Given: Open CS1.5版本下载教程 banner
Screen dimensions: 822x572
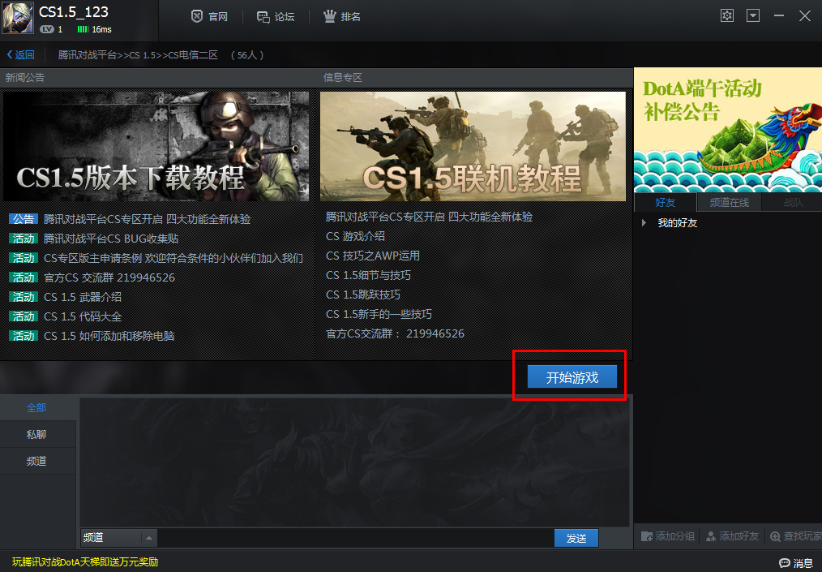Looking at the screenshot, I should [156, 146].
